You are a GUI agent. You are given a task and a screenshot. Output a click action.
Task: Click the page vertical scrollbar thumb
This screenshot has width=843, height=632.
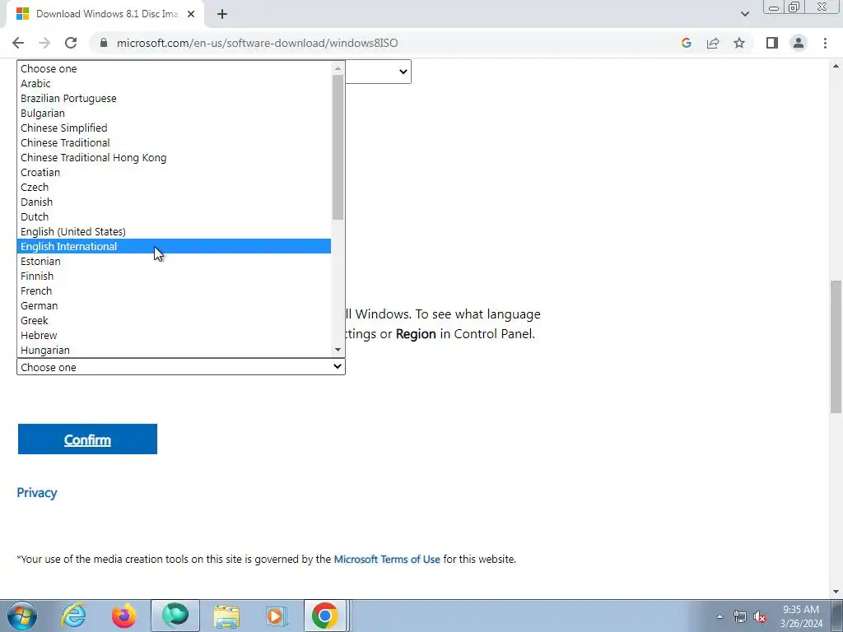(836, 346)
